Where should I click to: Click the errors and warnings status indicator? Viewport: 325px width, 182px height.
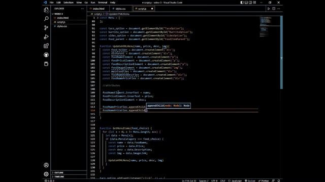click(49, 180)
